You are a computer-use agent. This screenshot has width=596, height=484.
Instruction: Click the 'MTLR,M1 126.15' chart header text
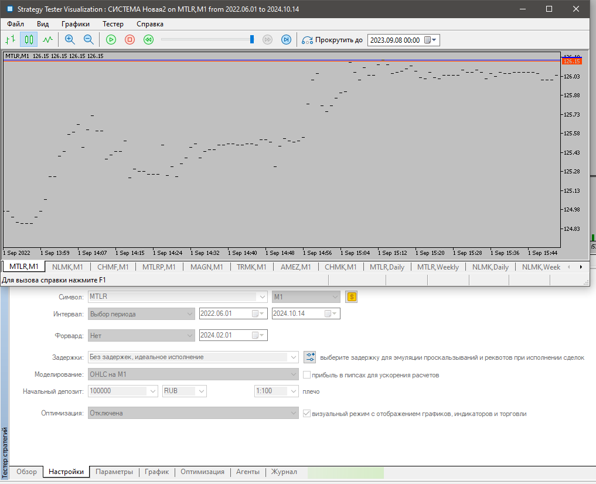[55, 56]
